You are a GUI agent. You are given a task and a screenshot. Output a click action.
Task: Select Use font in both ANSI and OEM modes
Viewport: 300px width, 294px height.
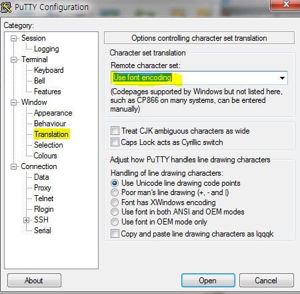[x=115, y=212]
